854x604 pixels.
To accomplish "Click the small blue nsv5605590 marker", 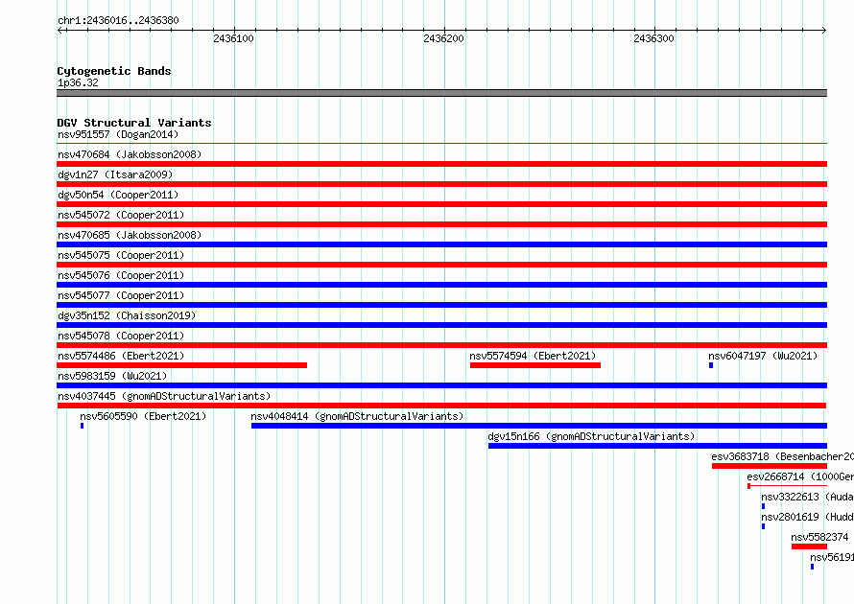I will click(x=83, y=426).
